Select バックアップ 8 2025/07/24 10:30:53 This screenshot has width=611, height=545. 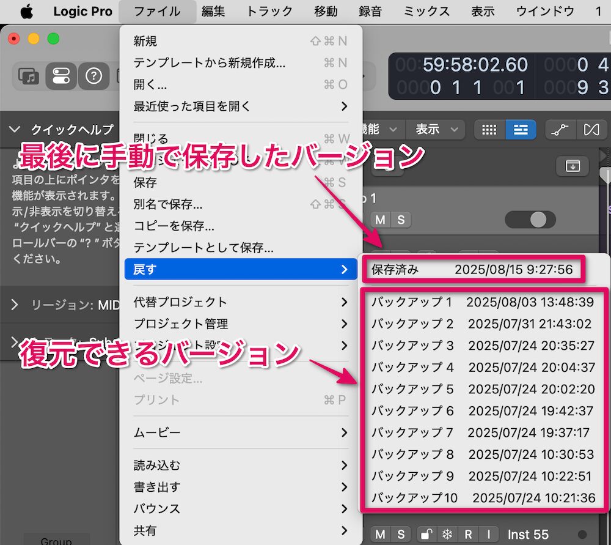point(483,454)
